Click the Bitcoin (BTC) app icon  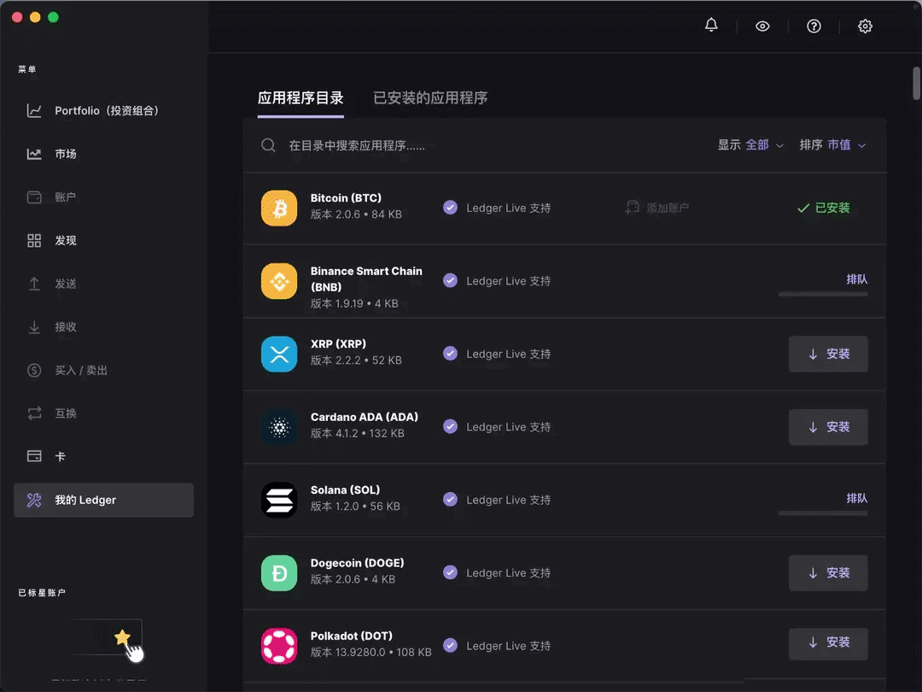pos(279,207)
